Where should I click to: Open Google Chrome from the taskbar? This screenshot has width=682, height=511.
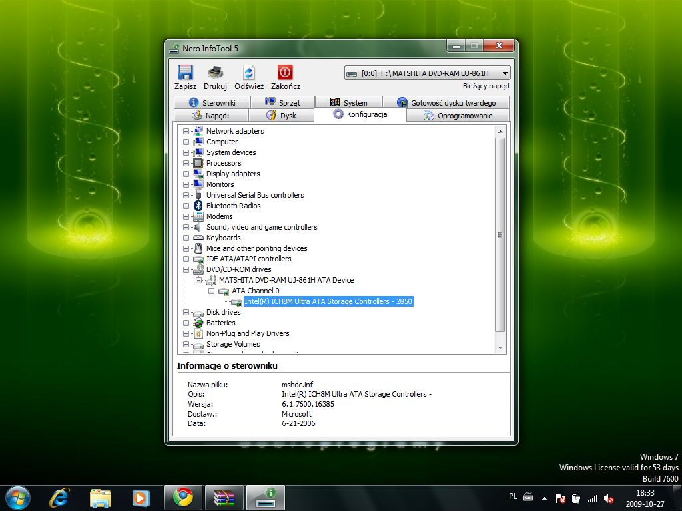pyautogui.click(x=183, y=498)
